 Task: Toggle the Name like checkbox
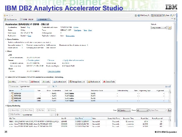[10, 87]
